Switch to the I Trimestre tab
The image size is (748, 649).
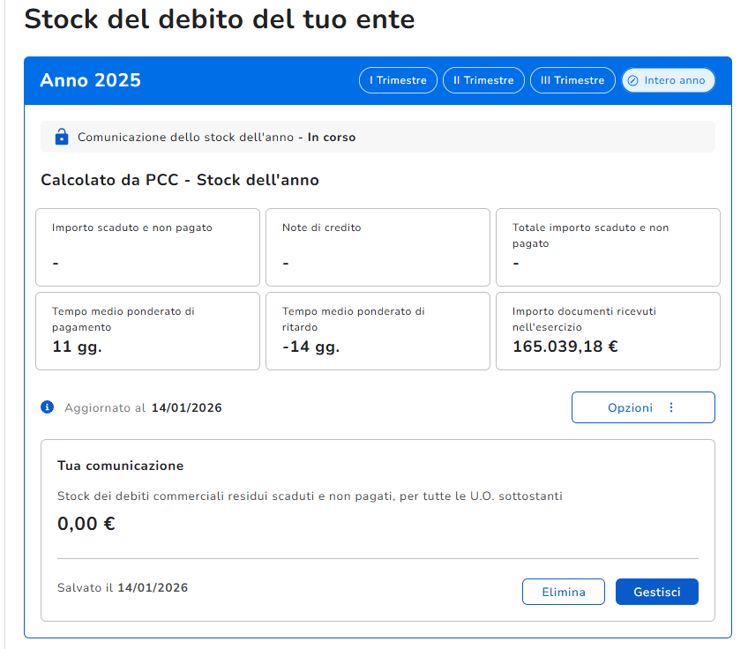coord(398,80)
